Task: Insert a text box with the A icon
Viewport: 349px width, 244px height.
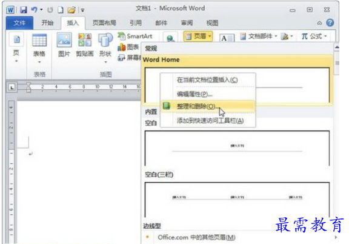Action: pos(227,38)
